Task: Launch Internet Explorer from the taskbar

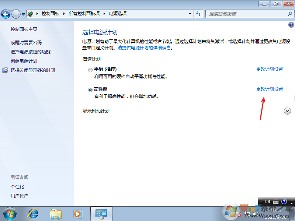Action: 33,214
